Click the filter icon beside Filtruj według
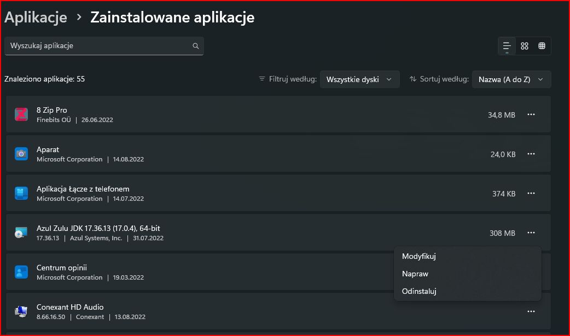Viewport: 570px width, 336px height. click(261, 79)
